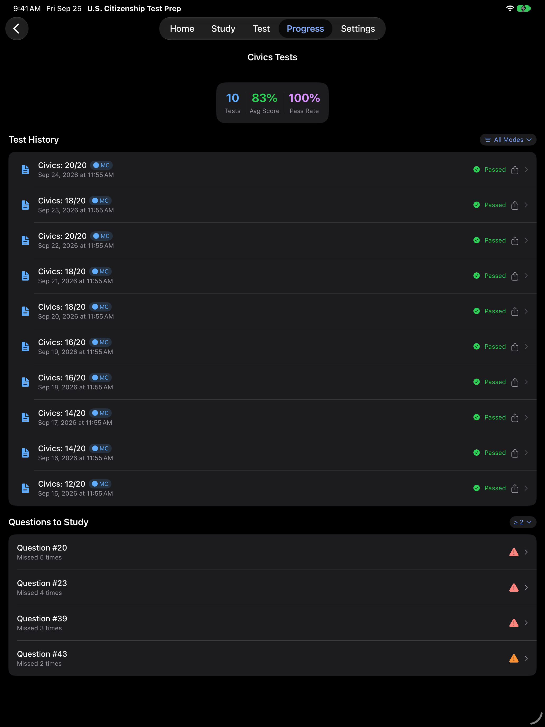
Task: Switch to the Home tab
Action: pos(182,29)
